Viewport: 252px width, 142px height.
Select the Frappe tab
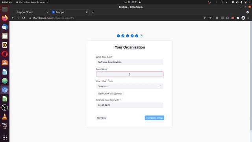pos(70,12)
